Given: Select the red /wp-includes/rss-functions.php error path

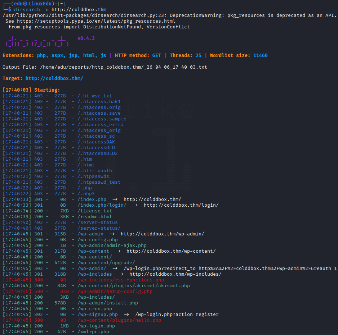Looking at the screenshot, I should click(121, 280).
